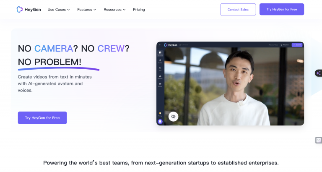Image resolution: width=322 pixels, height=172 pixels.
Task: Click the back arrow in the demo editor
Action: tap(160, 45)
